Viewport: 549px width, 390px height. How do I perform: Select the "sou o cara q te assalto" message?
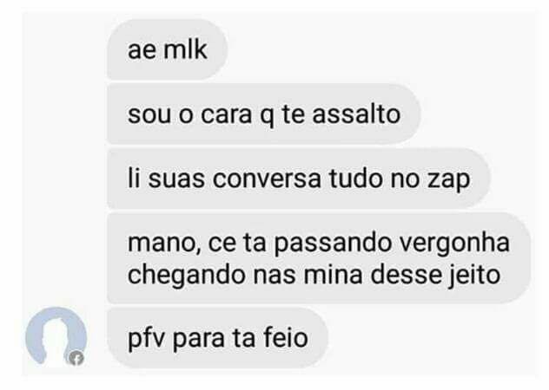(264, 114)
